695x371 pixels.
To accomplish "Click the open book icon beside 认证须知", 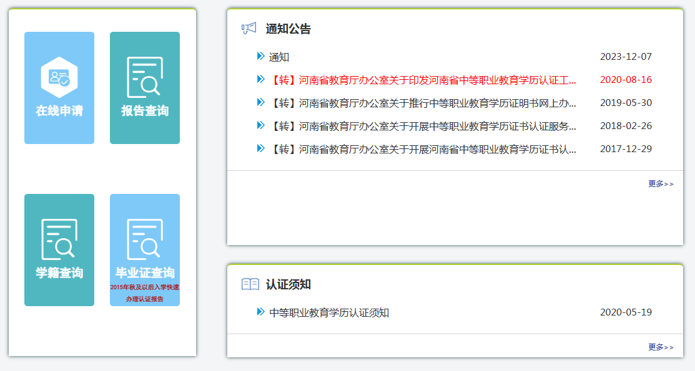I will click(250, 284).
